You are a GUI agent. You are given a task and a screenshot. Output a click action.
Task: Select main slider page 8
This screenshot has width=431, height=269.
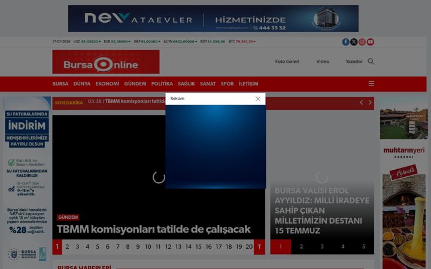(128, 247)
